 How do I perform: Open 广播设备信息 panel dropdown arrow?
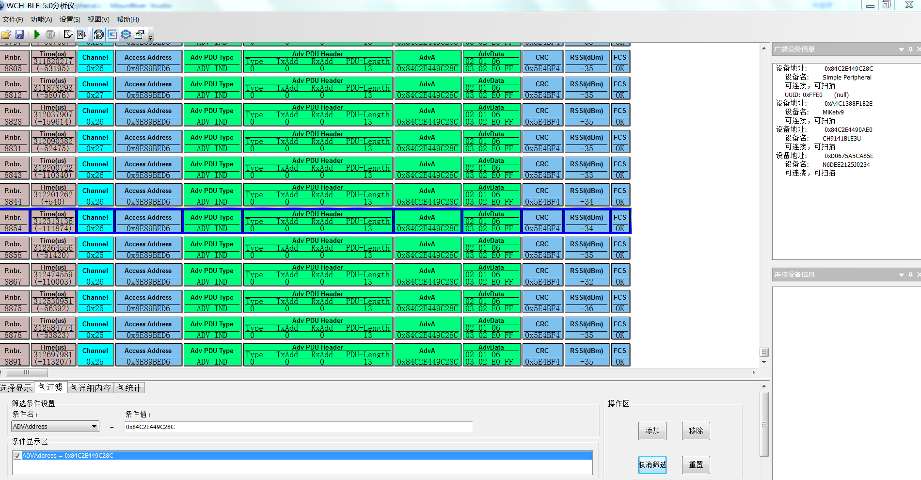[901, 49]
